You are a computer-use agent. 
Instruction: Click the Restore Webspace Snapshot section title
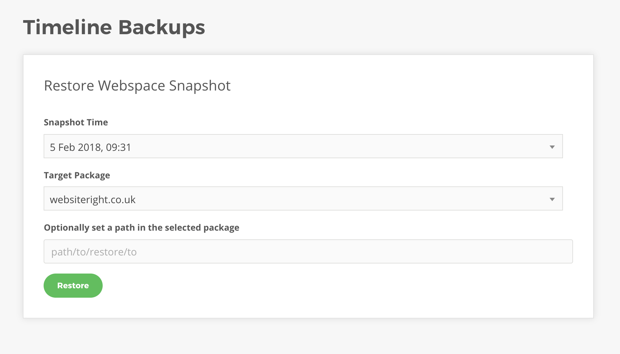tap(137, 86)
